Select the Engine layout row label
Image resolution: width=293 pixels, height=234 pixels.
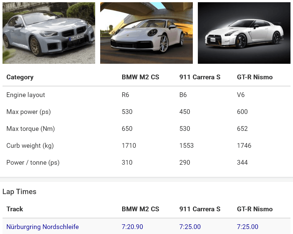pyautogui.click(x=26, y=95)
